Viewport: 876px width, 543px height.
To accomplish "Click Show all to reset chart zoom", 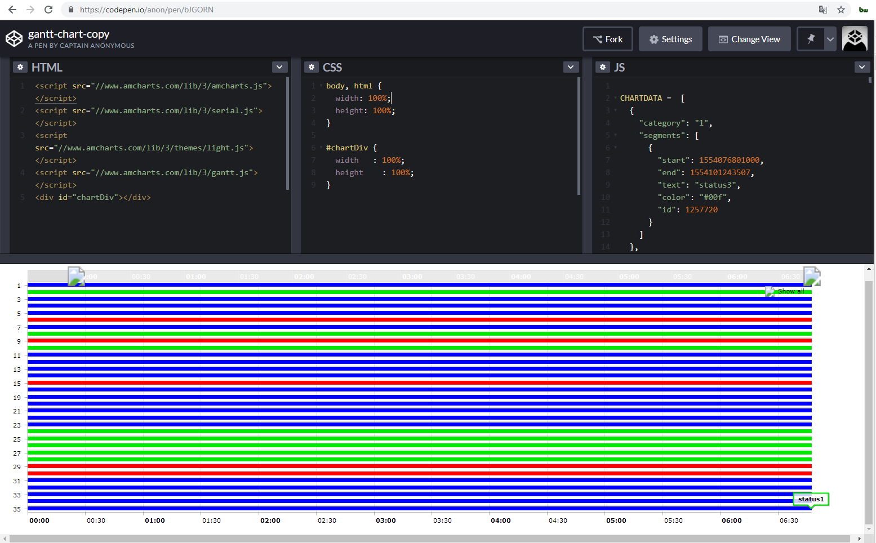I will (x=791, y=291).
